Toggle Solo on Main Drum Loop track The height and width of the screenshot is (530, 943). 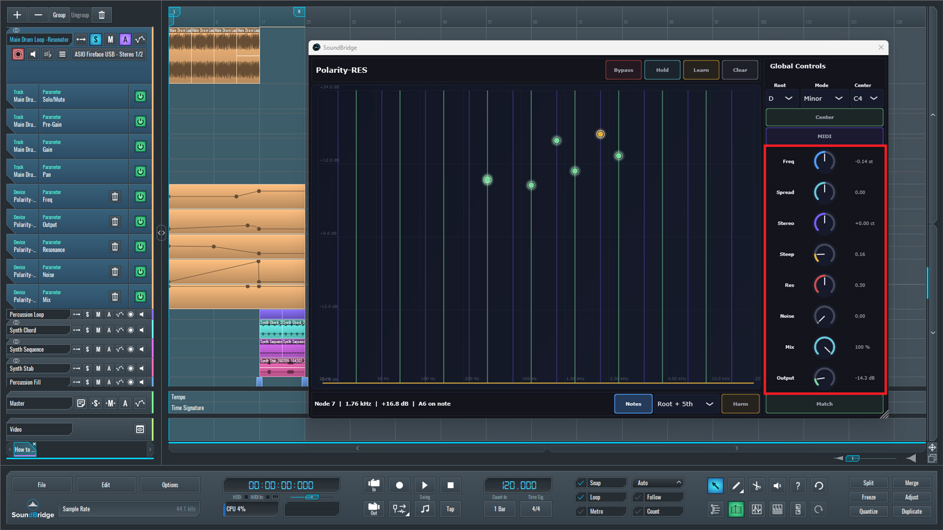click(96, 40)
